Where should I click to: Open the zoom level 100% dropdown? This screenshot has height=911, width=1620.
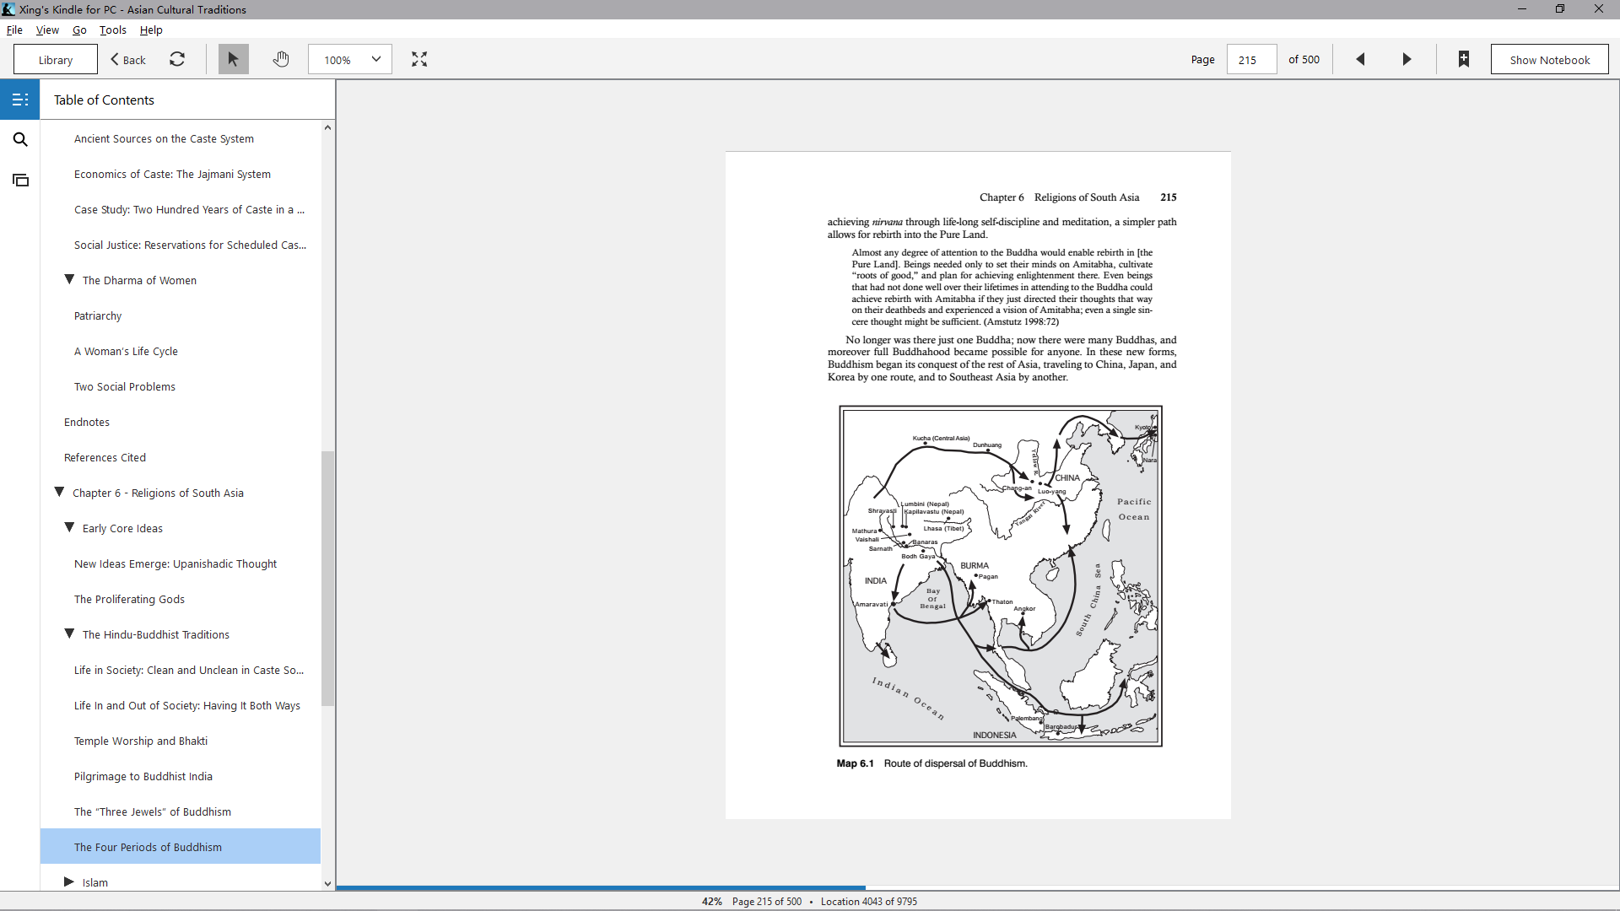pos(350,60)
